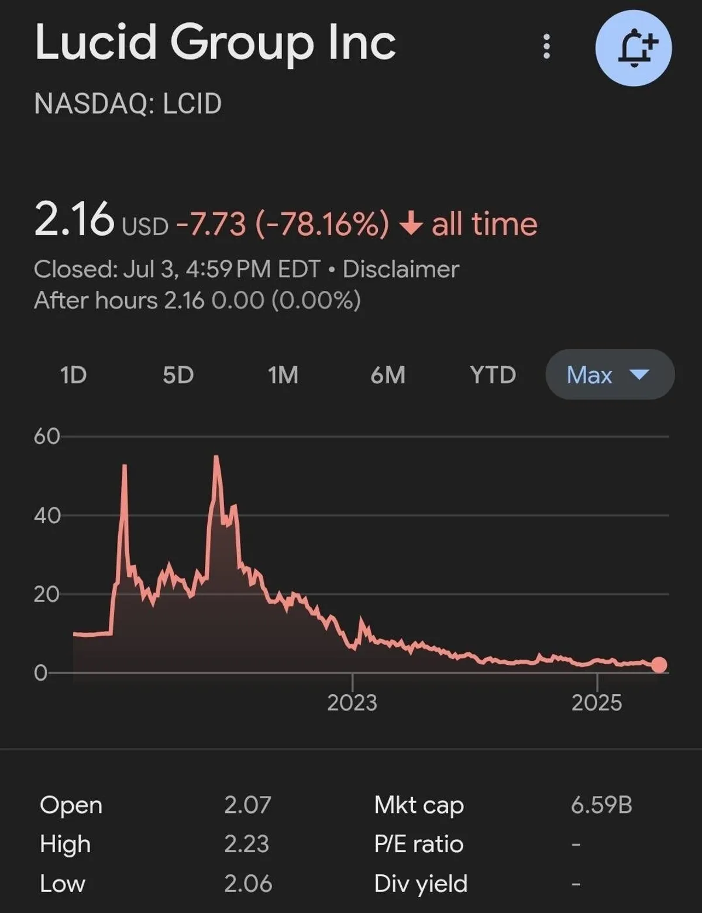Image resolution: width=702 pixels, height=913 pixels.
Task: Tap the red down arrow beside all time
Action: tap(411, 224)
